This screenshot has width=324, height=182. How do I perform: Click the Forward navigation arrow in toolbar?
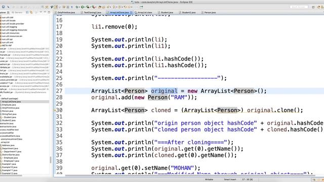click(x=130, y=7)
